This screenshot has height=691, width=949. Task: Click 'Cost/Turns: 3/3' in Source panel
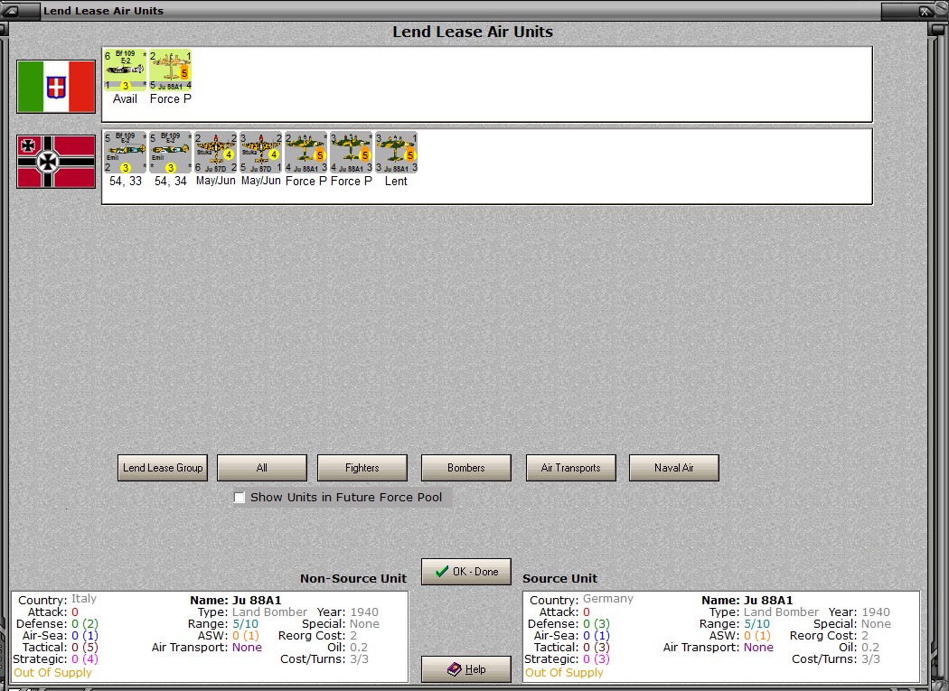pos(836,658)
